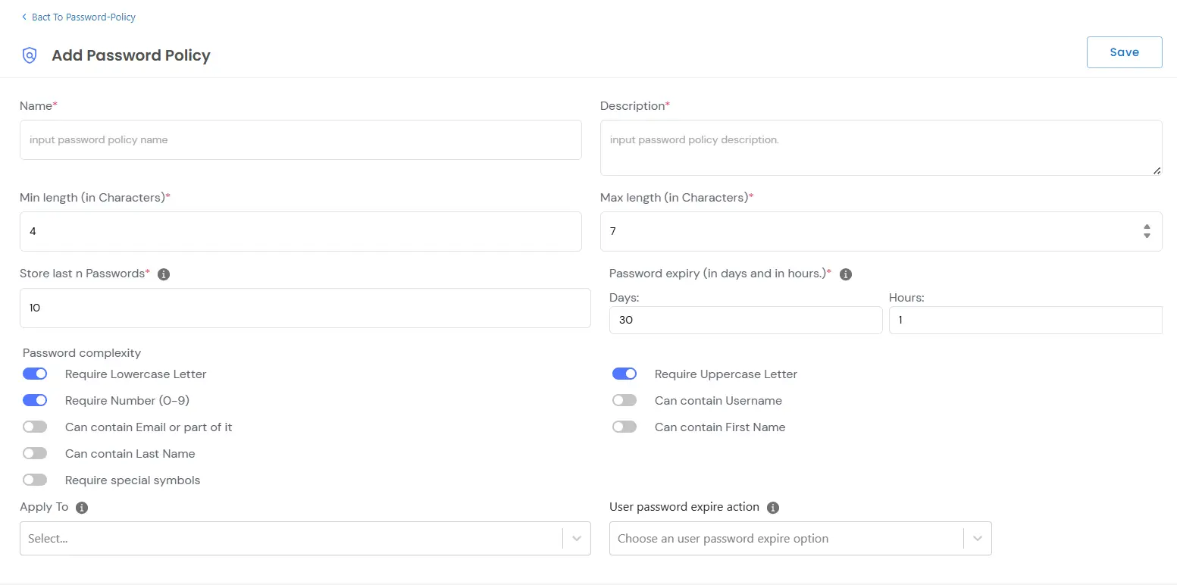Click the info icon beside Password expiry label
The width and height of the screenshot is (1177, 585).
click(846, 274)
